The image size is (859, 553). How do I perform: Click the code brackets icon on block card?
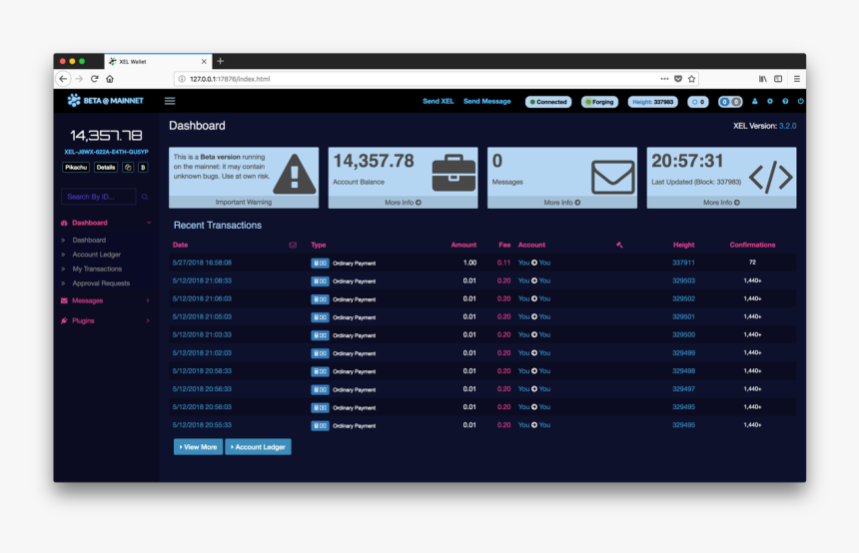(771, 177)
